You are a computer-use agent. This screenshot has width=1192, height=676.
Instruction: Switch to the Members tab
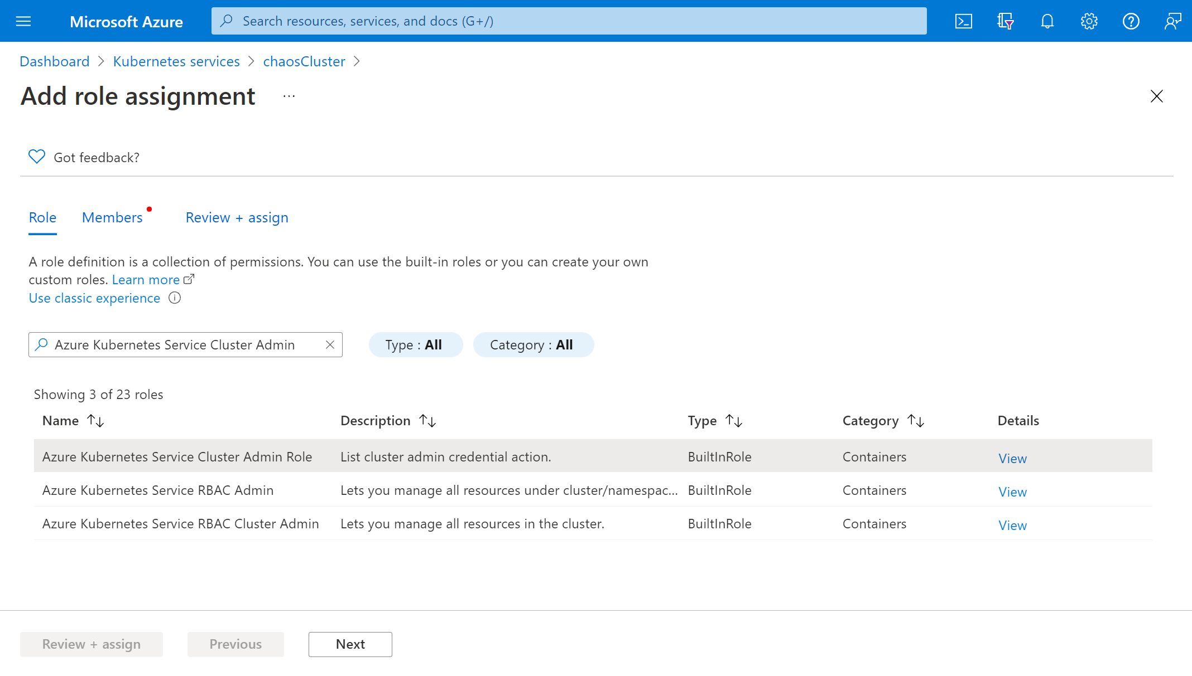tap(112, 217)
